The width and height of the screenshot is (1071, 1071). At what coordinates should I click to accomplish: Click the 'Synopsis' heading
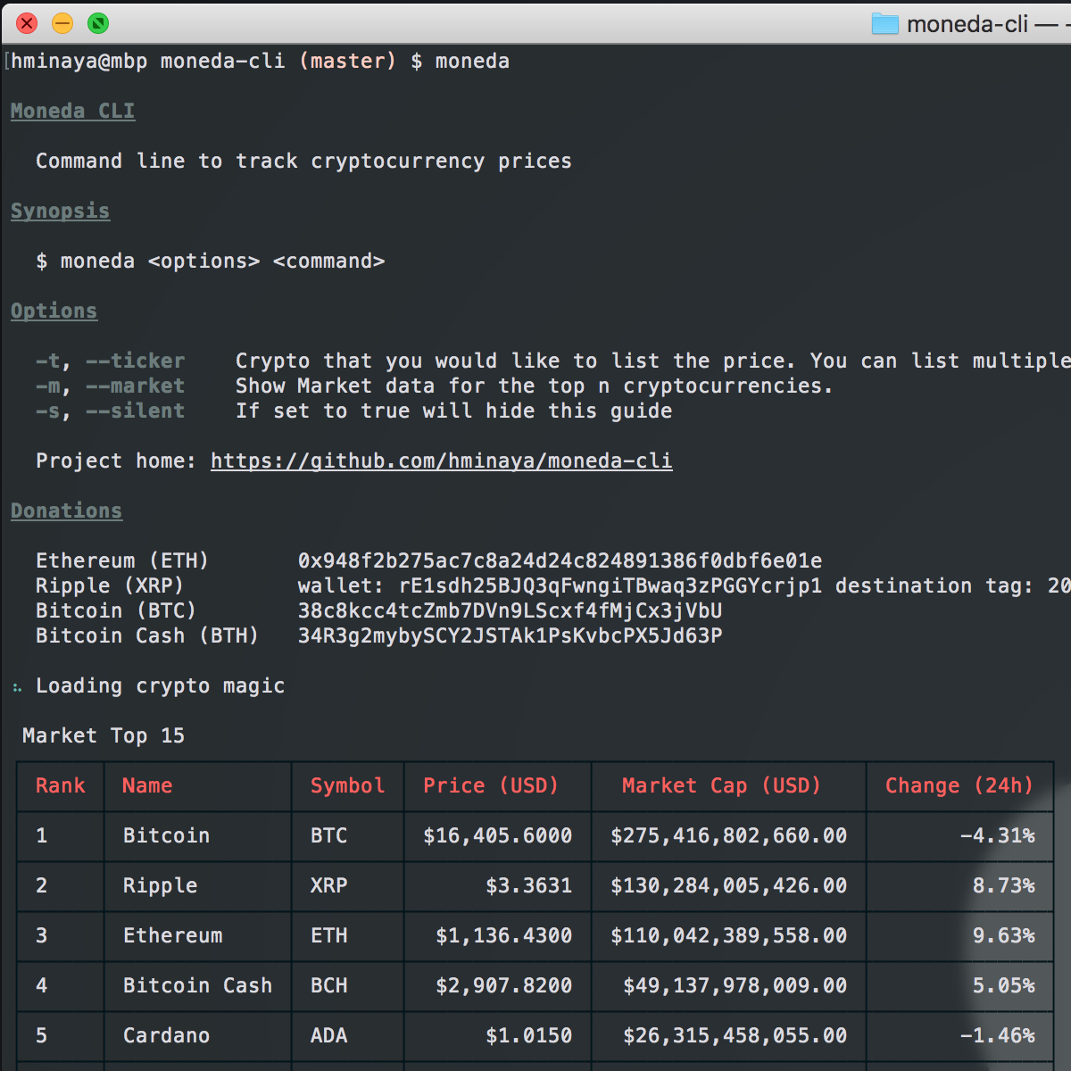[x=60, y=211]
